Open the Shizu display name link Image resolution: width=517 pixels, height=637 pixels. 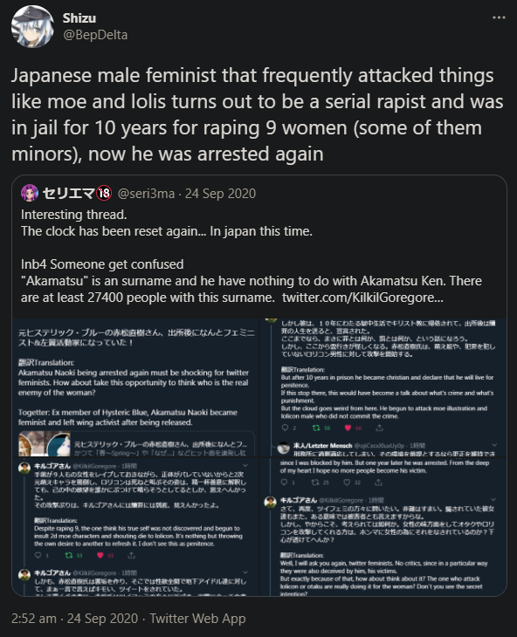[79, 18]
